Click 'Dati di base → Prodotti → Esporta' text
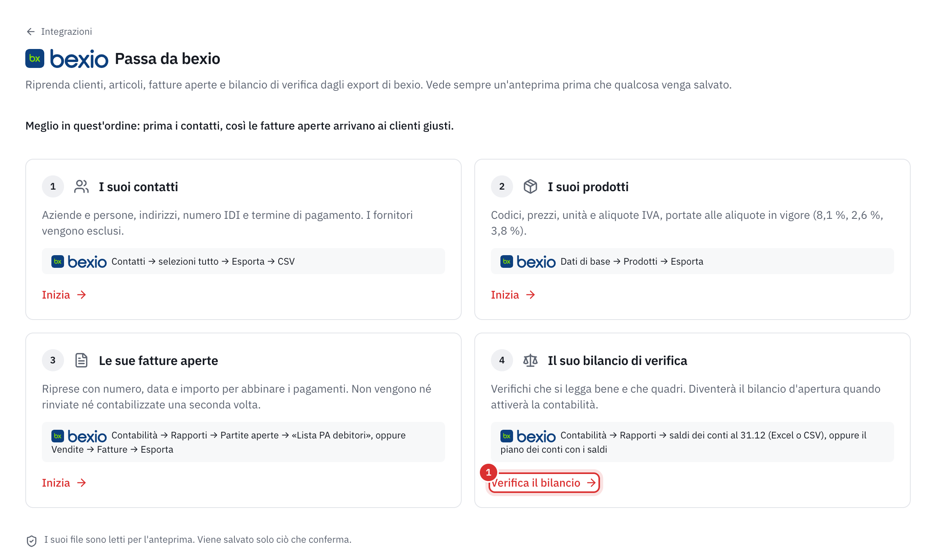 pyautogui.click(x=632, y=261)
